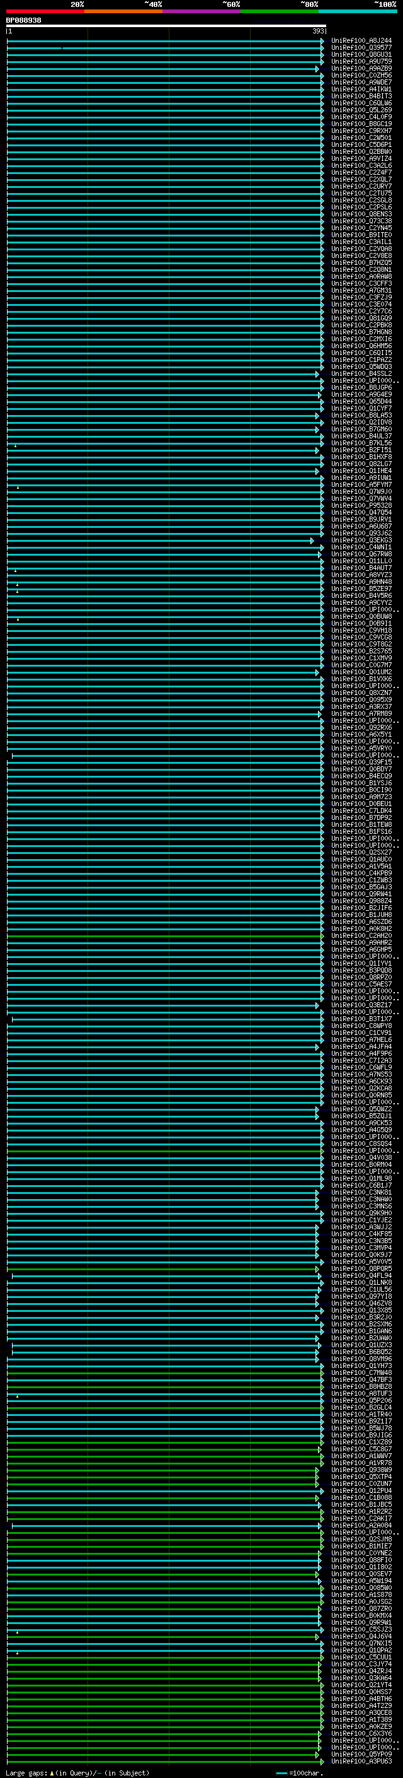Open hit UniRef100_A8J244
Viewport: 403px width, 1778px height.
tap(361, 41)
